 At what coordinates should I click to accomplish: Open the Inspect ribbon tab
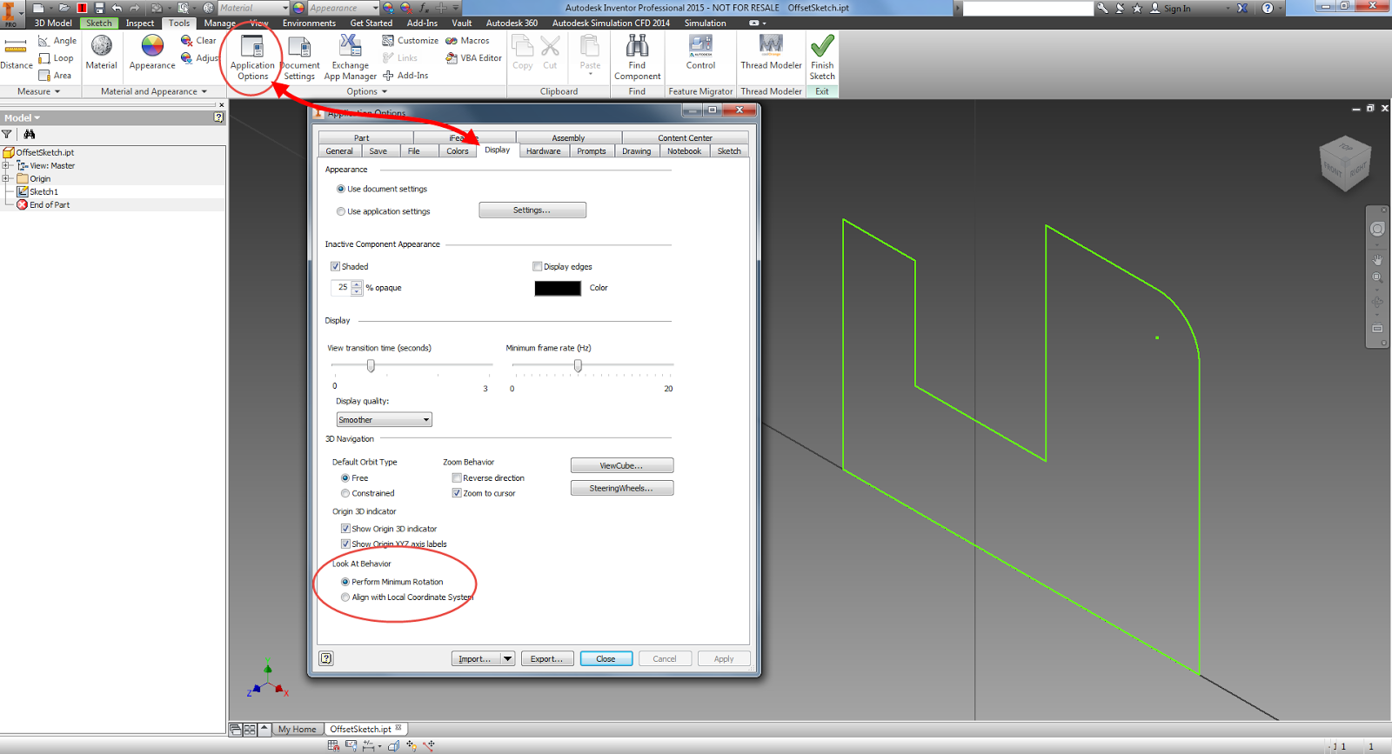pos(139,23)
